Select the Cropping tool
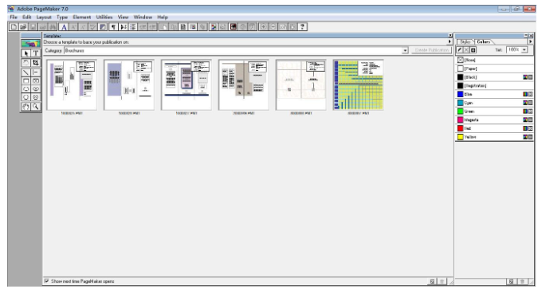Screen dimensions: 542x290 pos(35,63)
